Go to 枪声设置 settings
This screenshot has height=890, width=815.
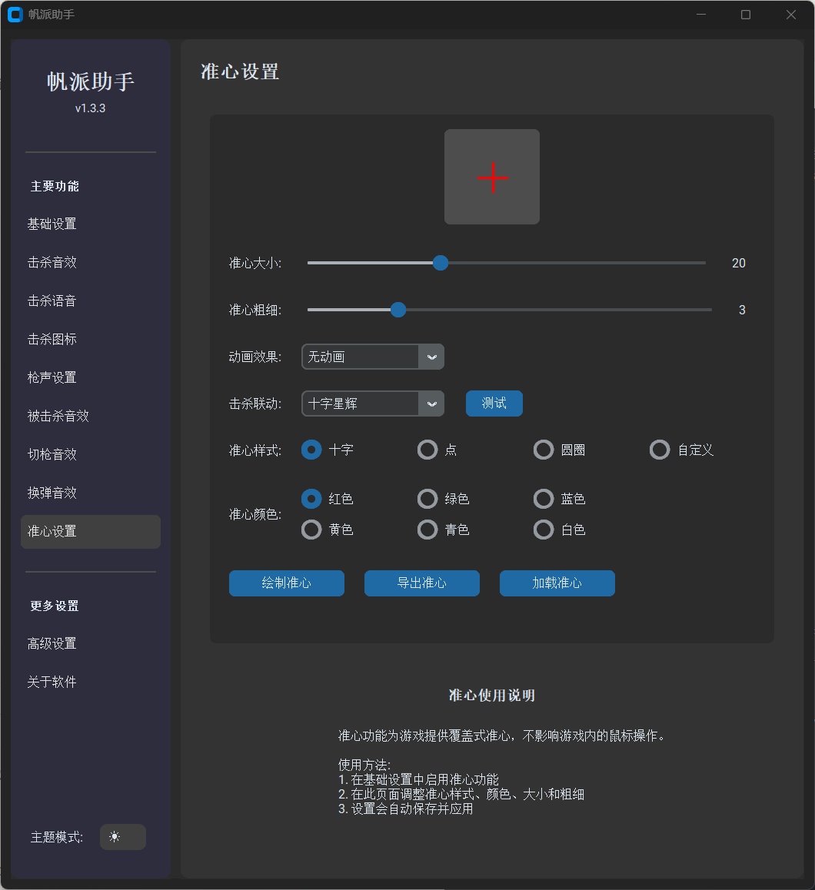click(52, 377)
